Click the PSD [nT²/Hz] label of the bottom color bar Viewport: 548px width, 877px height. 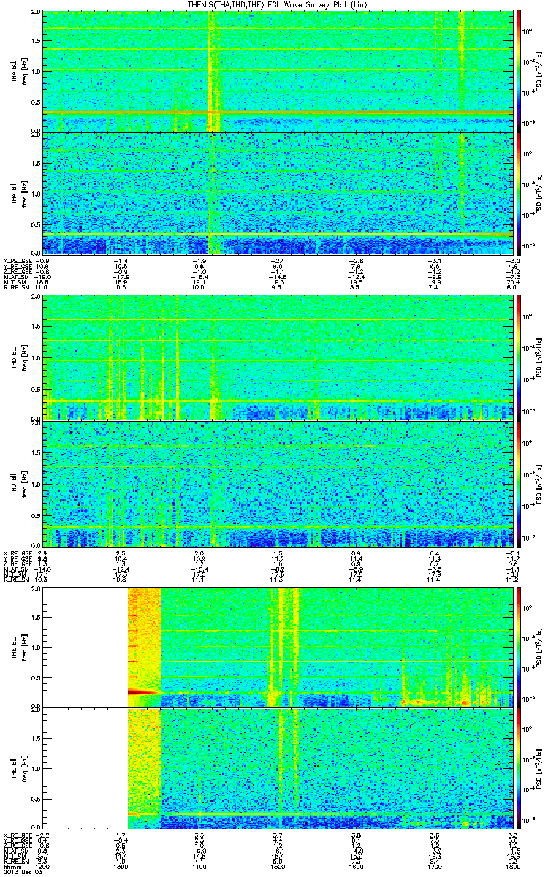tap(540, 767)
